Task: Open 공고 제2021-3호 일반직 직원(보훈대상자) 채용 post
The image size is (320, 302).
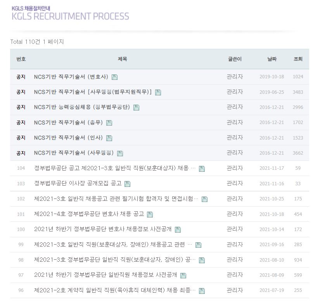Action: [115, 168]
